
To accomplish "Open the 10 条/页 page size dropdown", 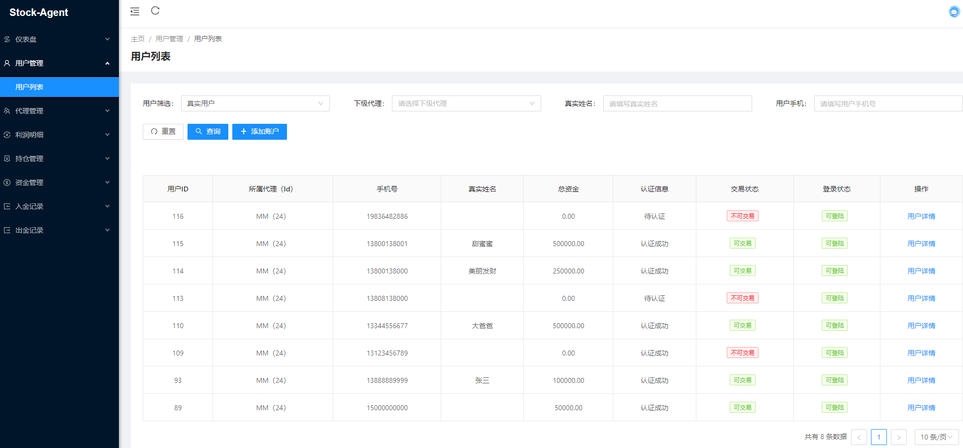I will coord(936,437).
